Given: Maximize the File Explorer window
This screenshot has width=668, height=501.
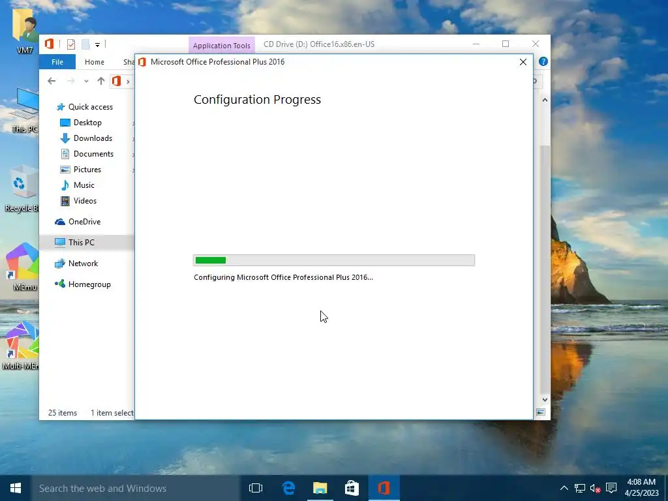Looking at the screenshot, I should 506,44.
